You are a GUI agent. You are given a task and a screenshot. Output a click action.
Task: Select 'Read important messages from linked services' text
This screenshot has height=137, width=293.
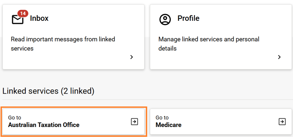tap(63, 44)
